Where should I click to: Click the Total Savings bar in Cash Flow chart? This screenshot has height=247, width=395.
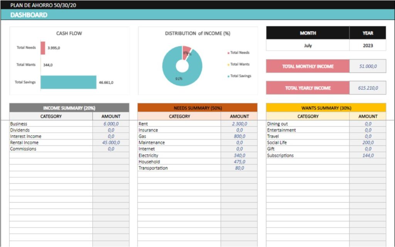pyautogui.click(x=68, y=82)
